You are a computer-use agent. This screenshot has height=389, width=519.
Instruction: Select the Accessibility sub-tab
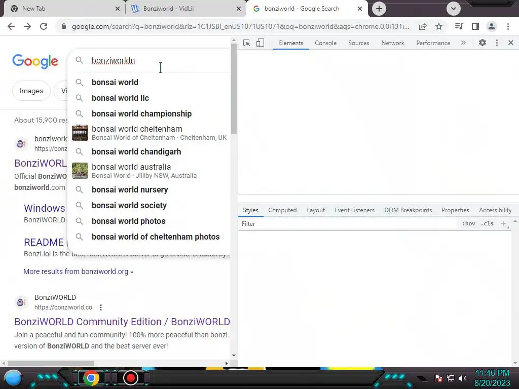point(495,210)
